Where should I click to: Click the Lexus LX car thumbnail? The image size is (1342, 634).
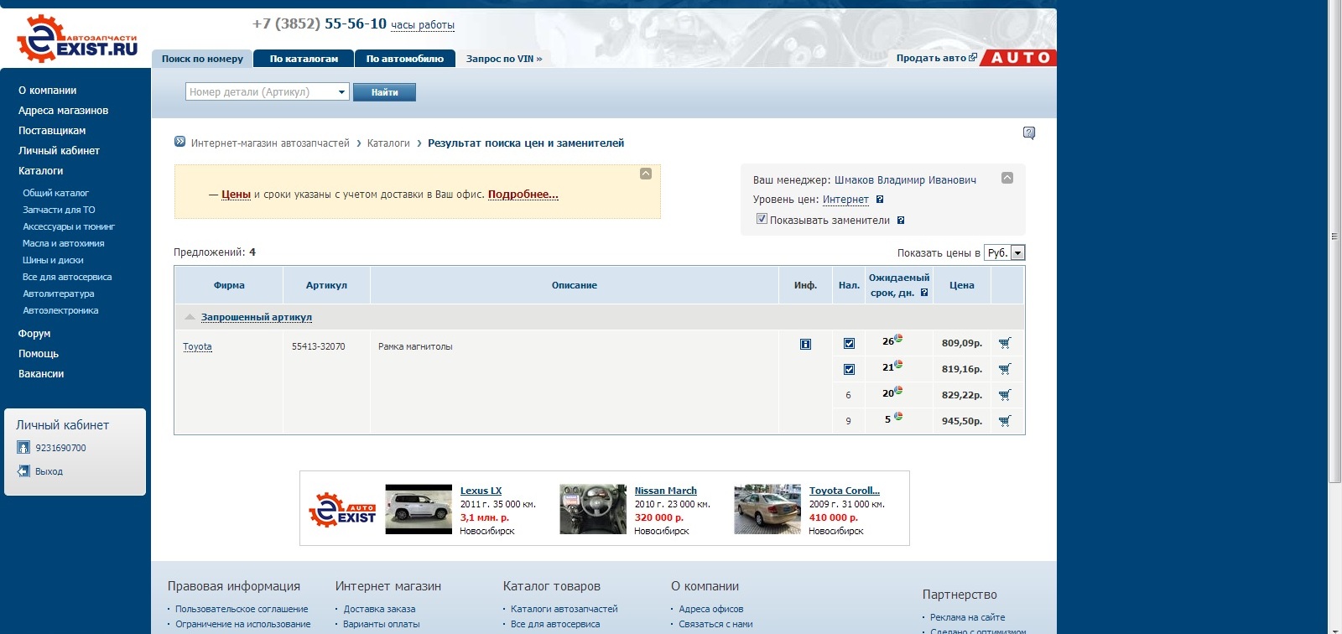point(418,509)
